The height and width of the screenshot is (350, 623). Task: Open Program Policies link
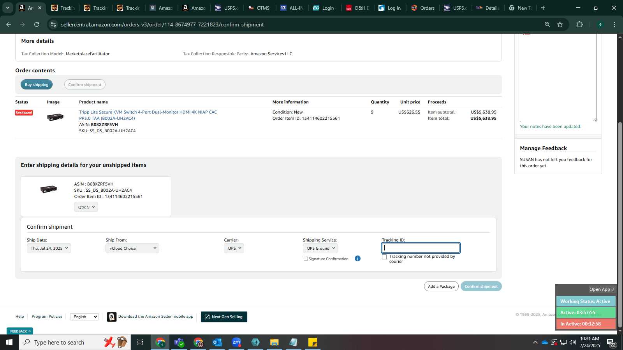coord(47,317)
